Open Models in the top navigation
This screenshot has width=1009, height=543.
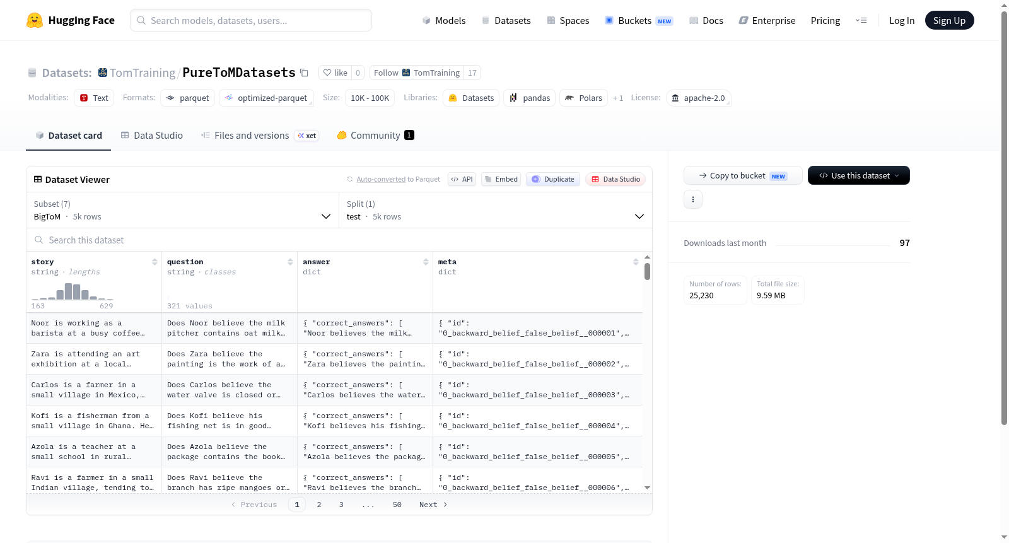[444, 20]
